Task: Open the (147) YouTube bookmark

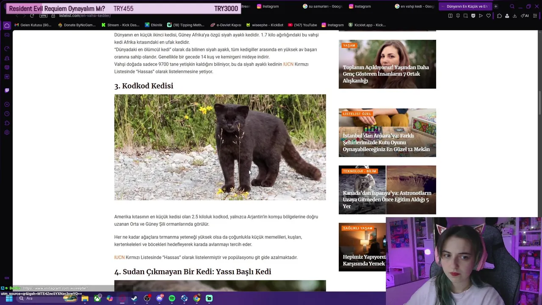Action: (x=302, y=25)
